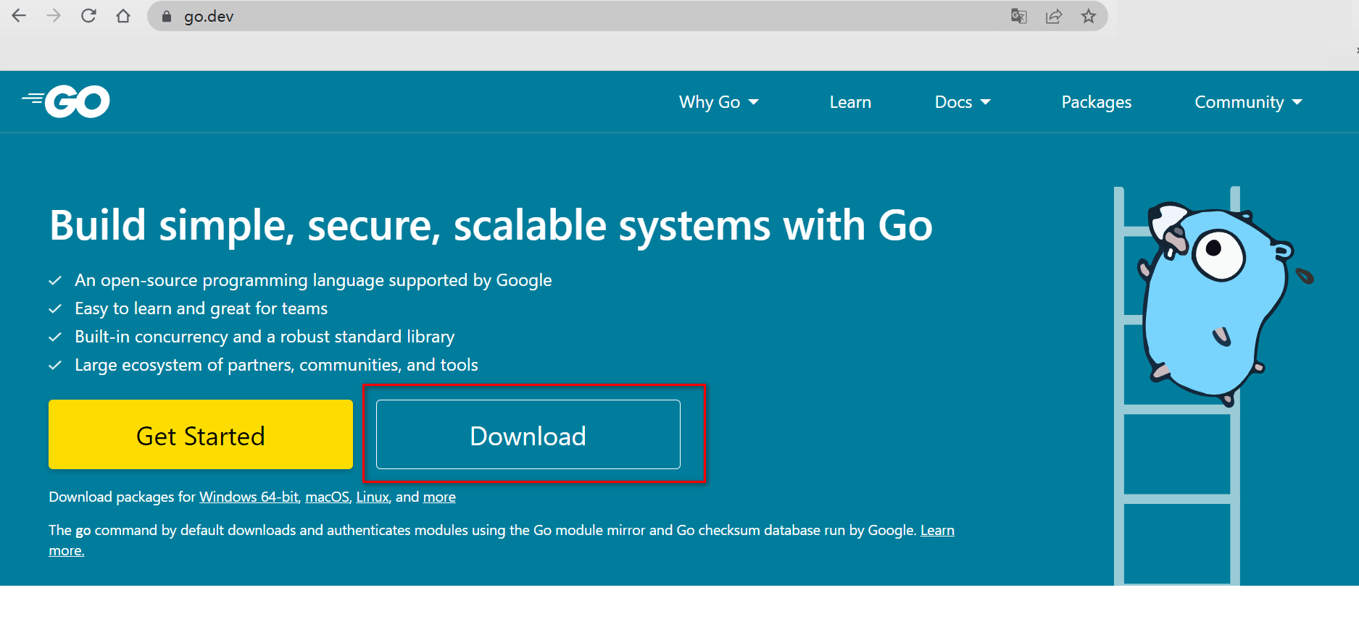Click the browser forward arrow

(54, 16)
